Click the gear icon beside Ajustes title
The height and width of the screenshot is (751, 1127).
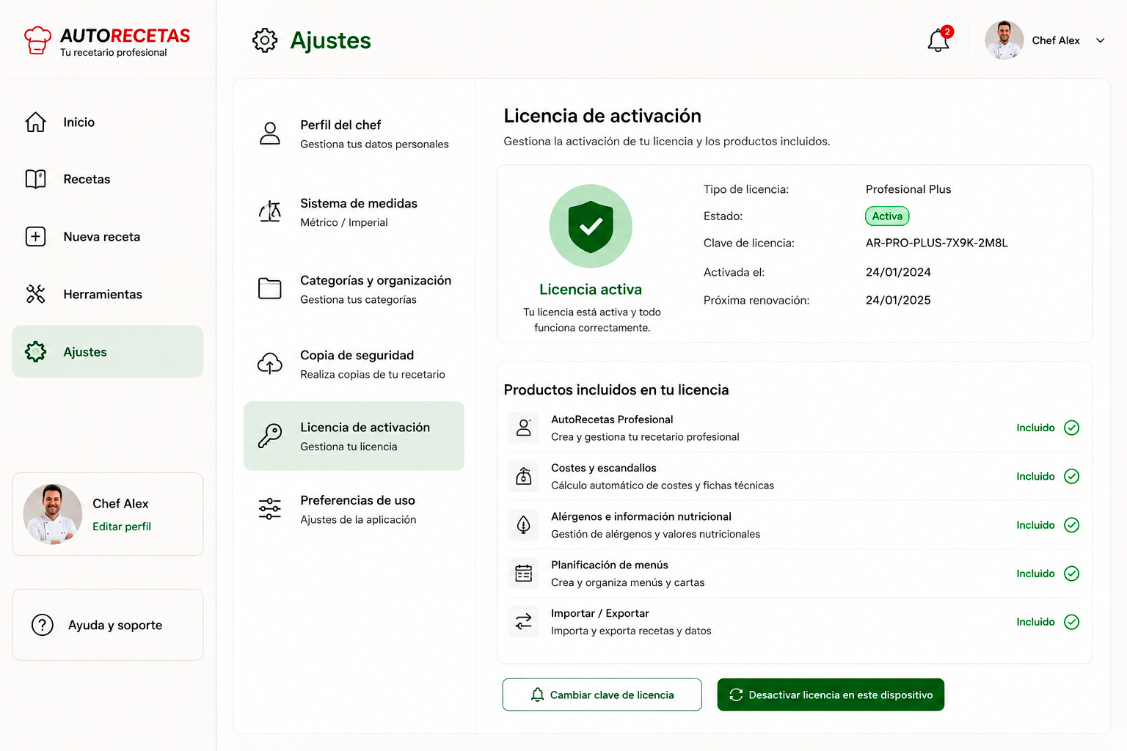(x=265, y=40)
